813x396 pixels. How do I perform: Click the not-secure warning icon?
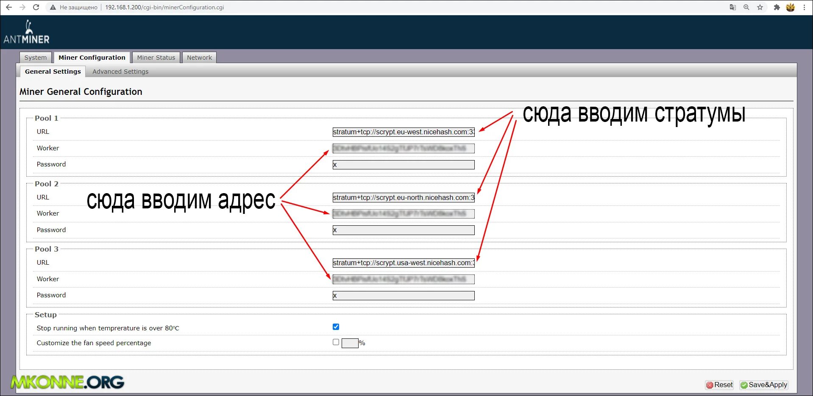tap(53, 7)
